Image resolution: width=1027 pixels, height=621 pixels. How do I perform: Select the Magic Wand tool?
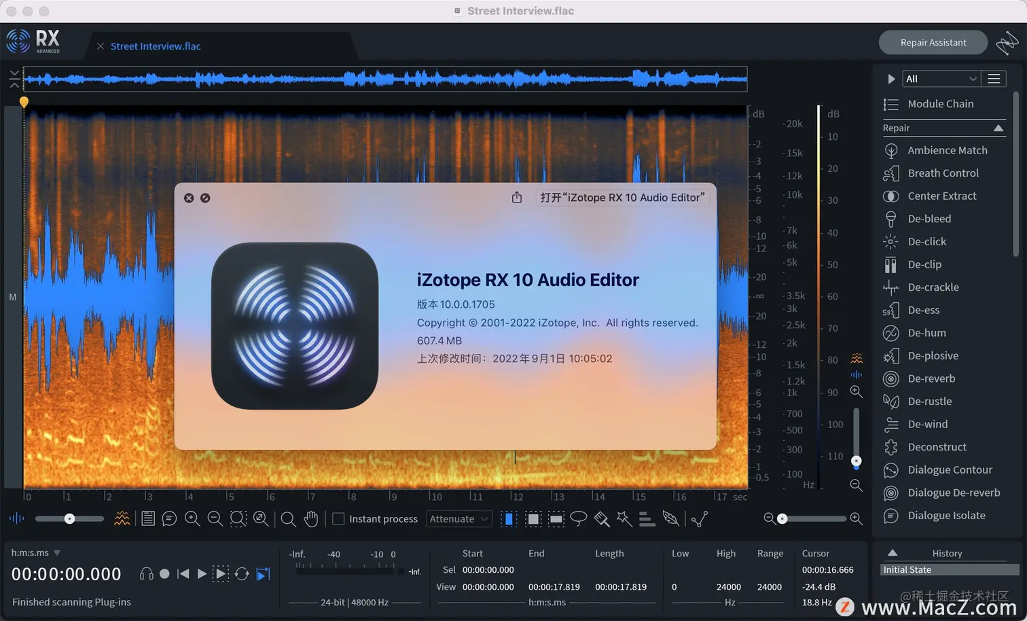(624, 518)
